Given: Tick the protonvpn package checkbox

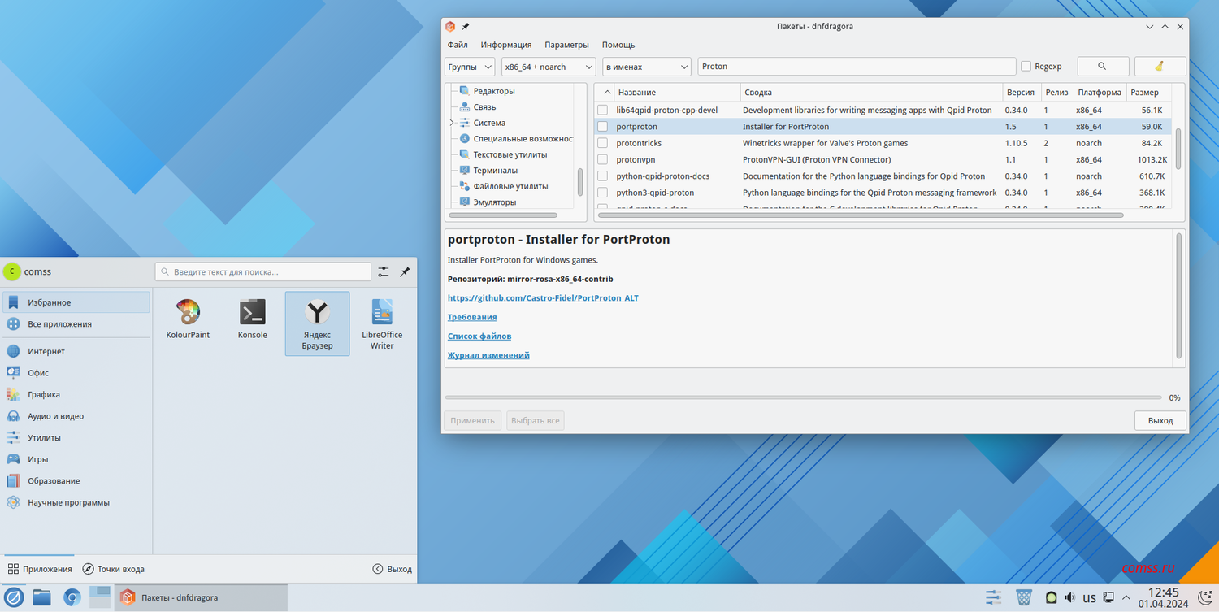Looking at the screenshot, I should tap(602, 159).
